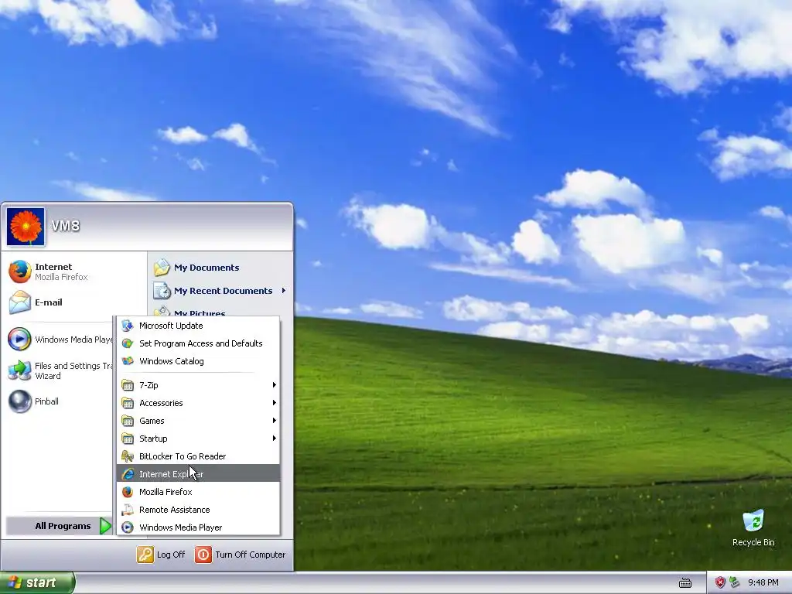Select BitLocker To Go Reader entry
Screen dimensions: 792x594
point(198,456)
